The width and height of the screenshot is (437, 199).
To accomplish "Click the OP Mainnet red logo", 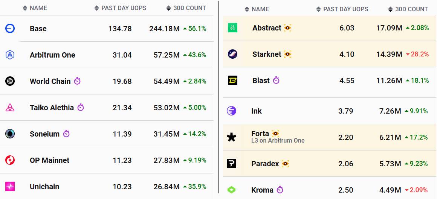I will tap(10, 160).
